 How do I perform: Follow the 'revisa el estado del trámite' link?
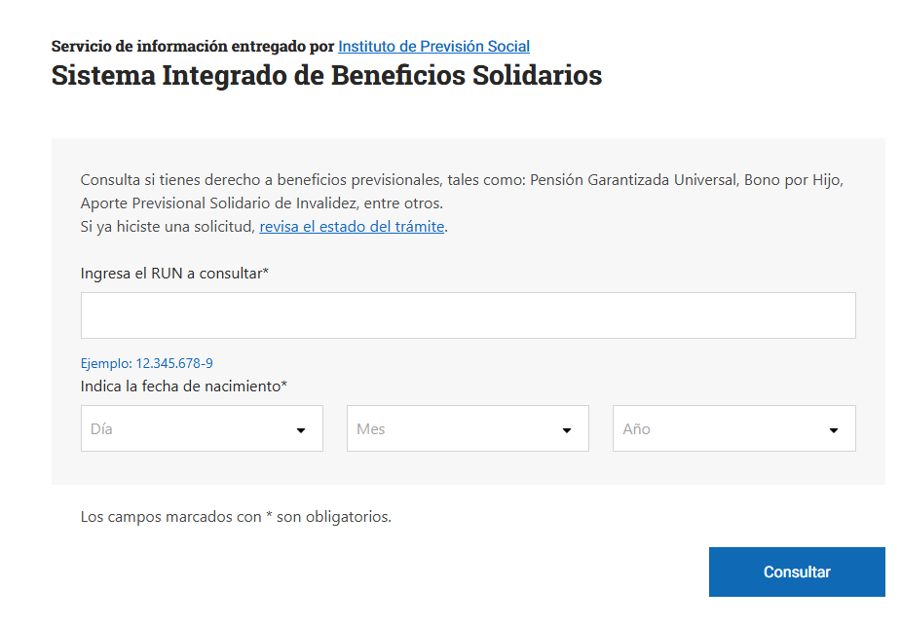pos(352,227)
